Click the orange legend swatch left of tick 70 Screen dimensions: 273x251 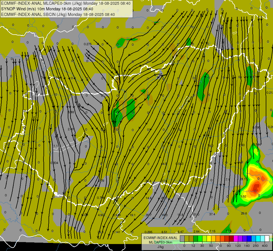tap(218, 238)
